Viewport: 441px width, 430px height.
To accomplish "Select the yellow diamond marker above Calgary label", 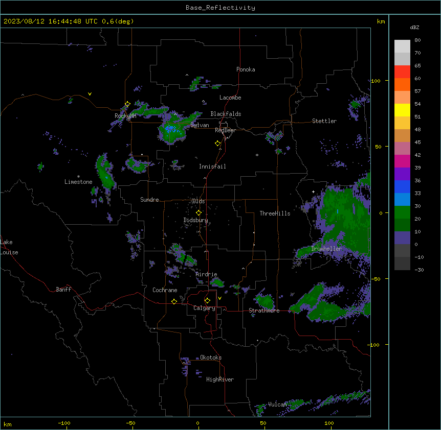I will 207,301.
